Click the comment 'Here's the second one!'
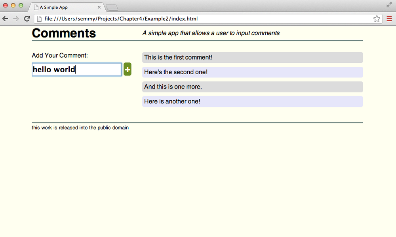 [x=252, y=72]
